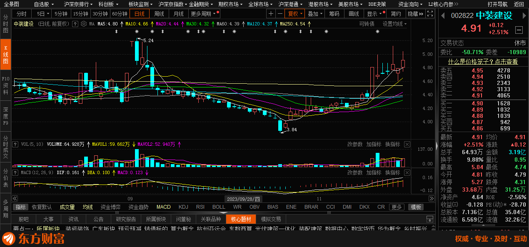
Task: Select the 15分钟 period
Action: coord(80,14)
